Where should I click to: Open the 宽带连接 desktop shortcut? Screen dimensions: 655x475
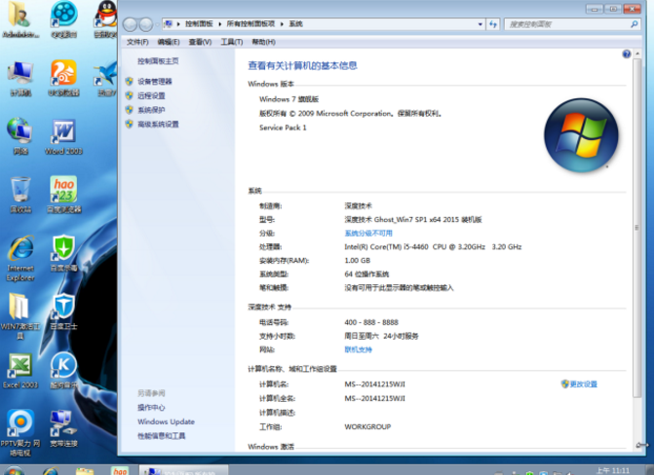[x=63, y=428]
